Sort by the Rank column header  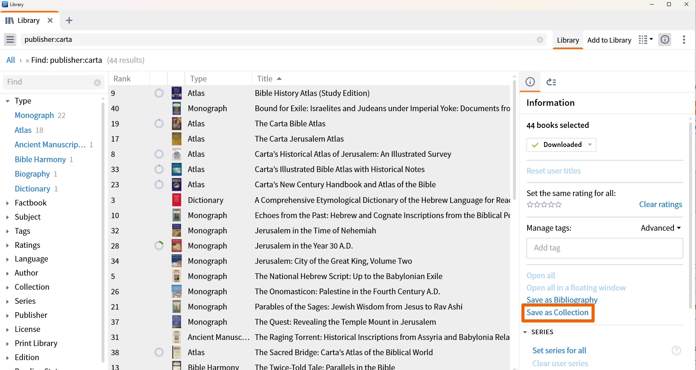click(122, 78)
